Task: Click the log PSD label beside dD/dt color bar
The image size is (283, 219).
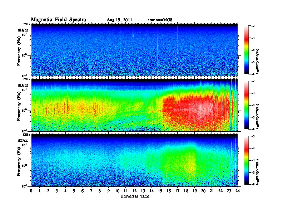Action: pos(258,117)
